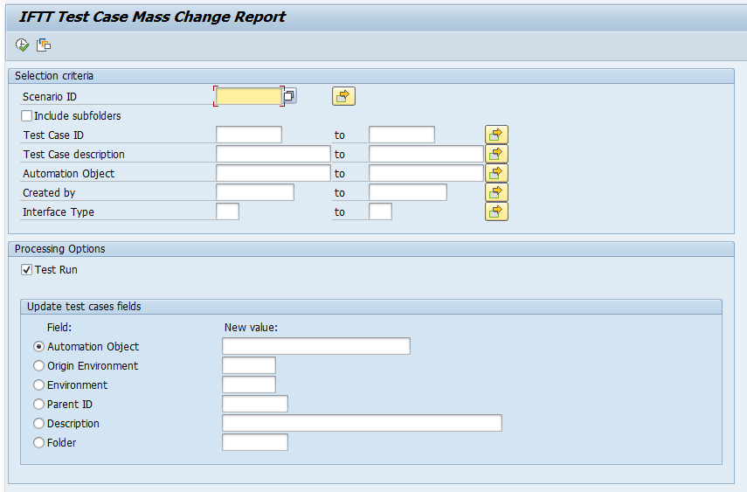Click the Test Case ID from field
This screenshot has height=492, width=747.
(x=249, y=135)
